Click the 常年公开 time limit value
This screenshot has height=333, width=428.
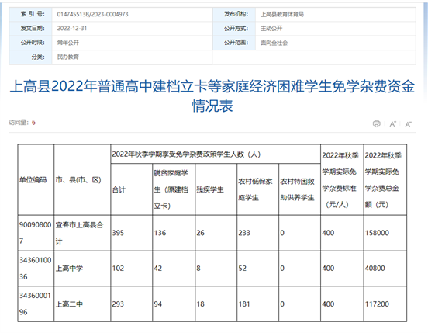tap(68, 43)
